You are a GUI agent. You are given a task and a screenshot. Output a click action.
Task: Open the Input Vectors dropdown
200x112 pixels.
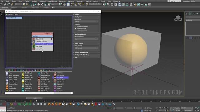[x=86, y=48]
